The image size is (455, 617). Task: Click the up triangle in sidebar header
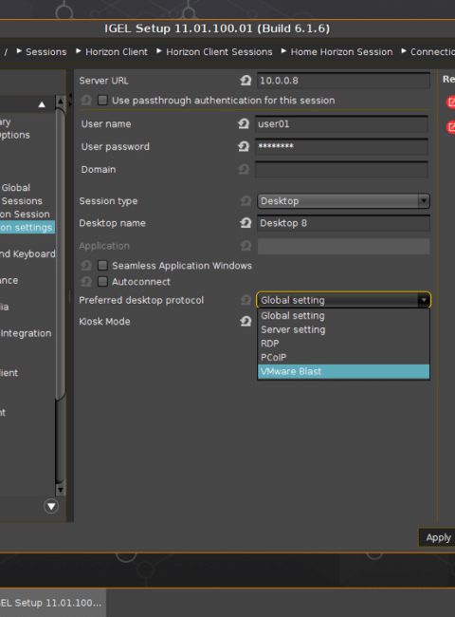42,104
